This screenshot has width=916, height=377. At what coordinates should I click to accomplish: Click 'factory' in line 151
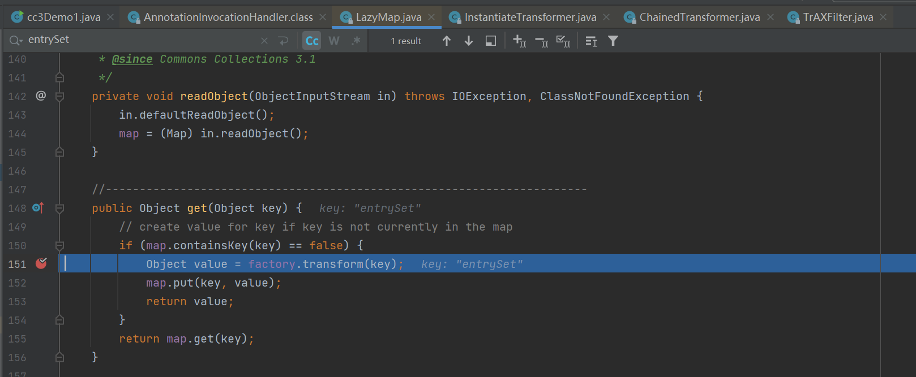(272, 264)
